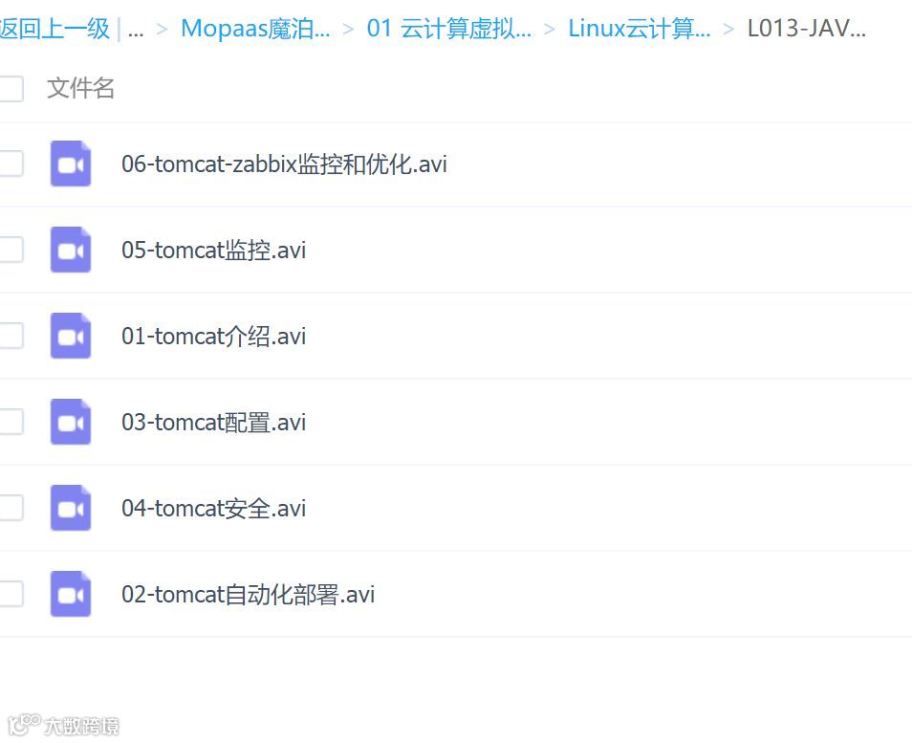Click video icon for 03-tomcat配置.avi

click(x=71, y=422)
